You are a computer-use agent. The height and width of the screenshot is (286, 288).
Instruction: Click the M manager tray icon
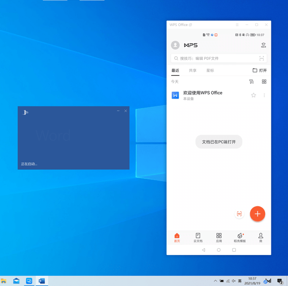267,281
